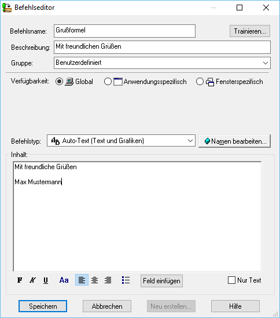280x318 pixels.
Task: Select the Global availability radio button
Action: pyautogui.click(x=59, y=82)
